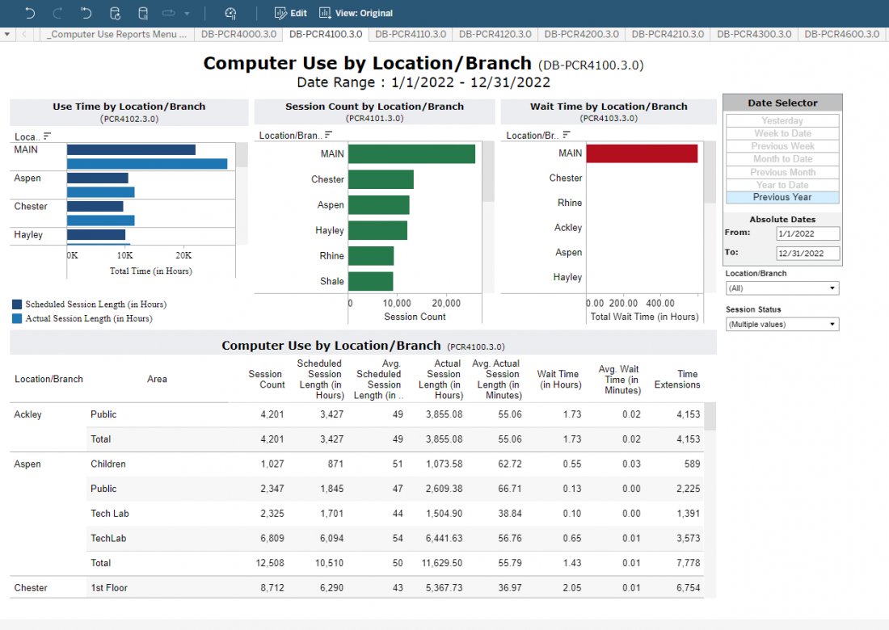Click the Revert icon in the toolbar
This screenshot has width=889, height=630.
pos(86,13)
